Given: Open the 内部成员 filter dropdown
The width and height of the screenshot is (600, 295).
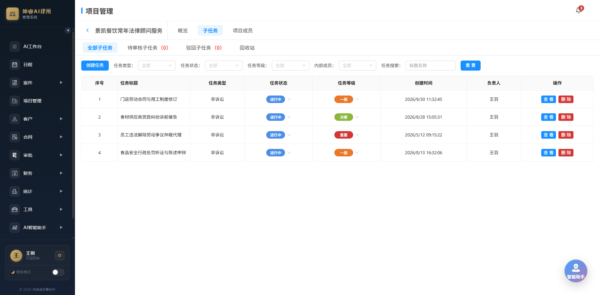Looking at the screenshot, I should (357, 66).
